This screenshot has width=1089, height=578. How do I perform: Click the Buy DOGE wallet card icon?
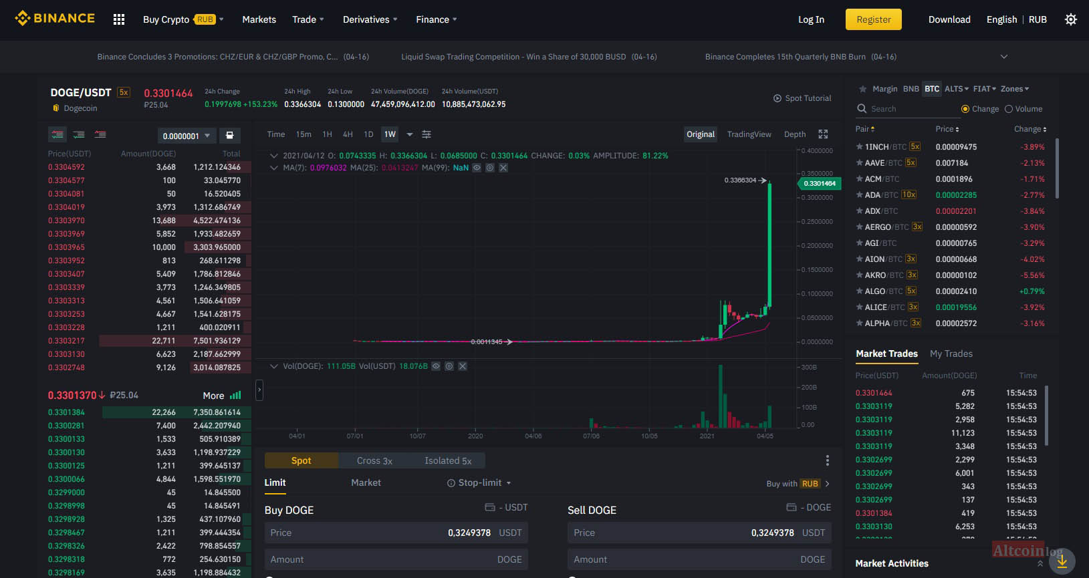[x=489, y=507]
